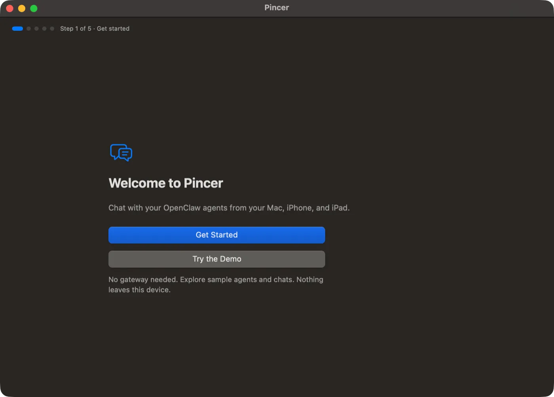Click the "Chat with your OpenClaw agents" subtitle
The height and width of the screenshot is (397, 554).
[x=229, y=208]
